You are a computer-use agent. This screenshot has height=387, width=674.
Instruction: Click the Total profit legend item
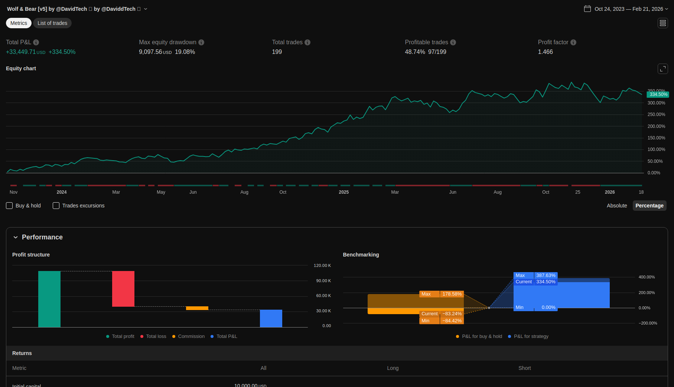(120, 336)
